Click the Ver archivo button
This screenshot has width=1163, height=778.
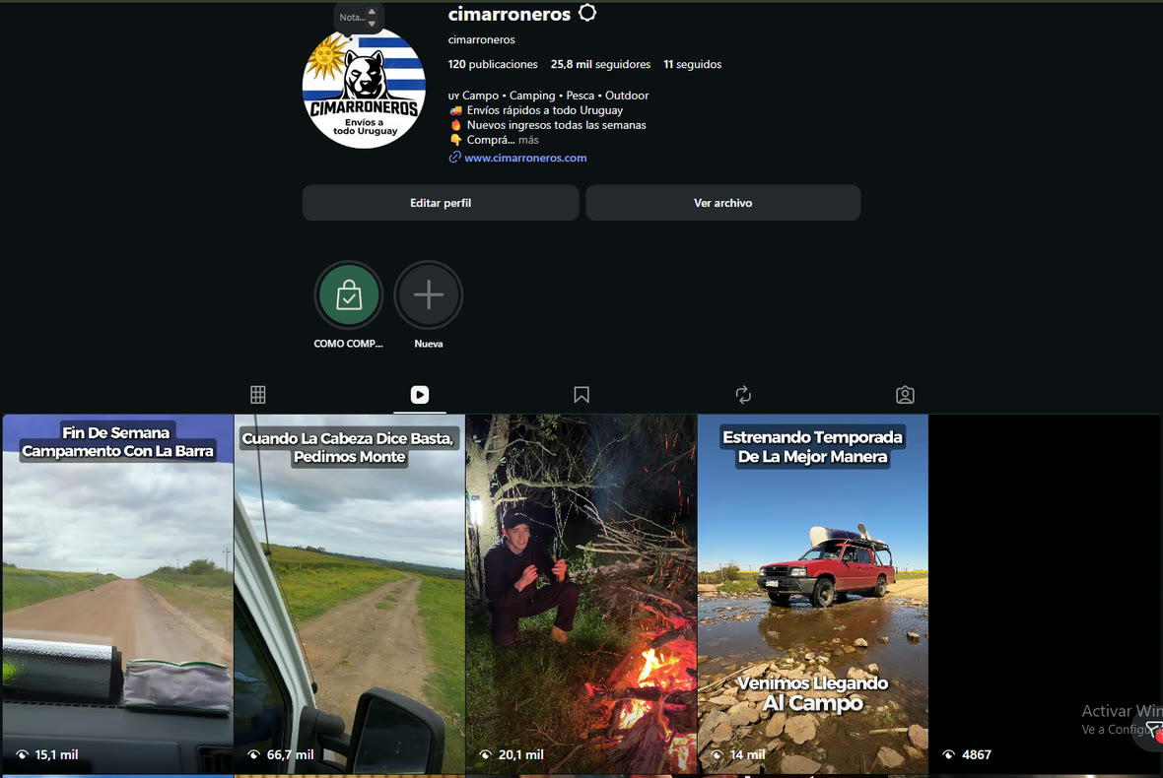723,203
